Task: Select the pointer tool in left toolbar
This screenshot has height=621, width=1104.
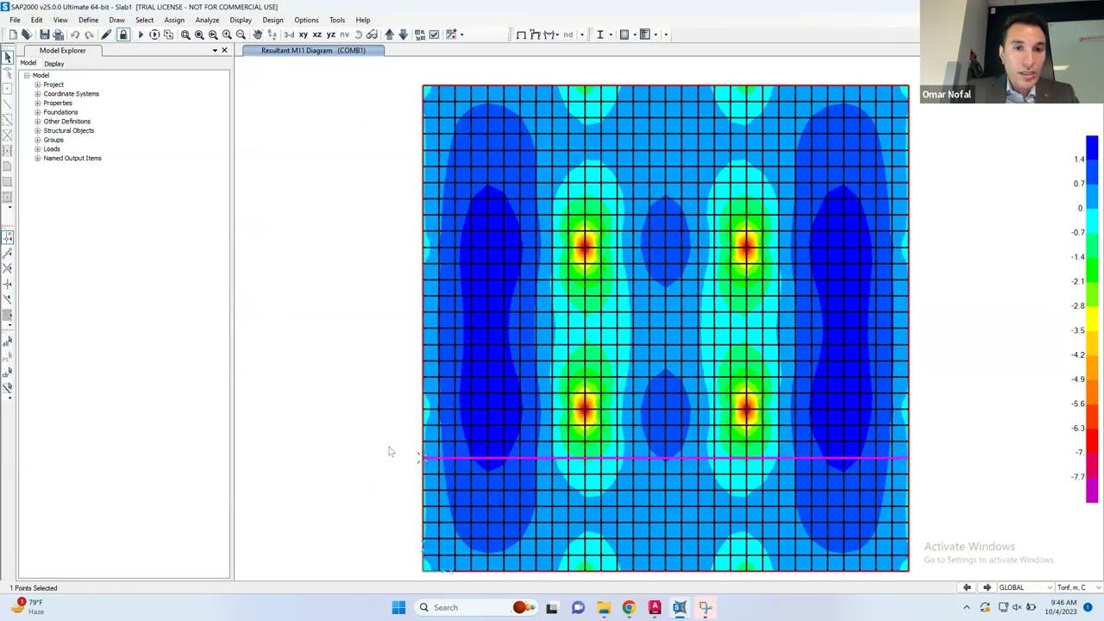Action: 8,57
